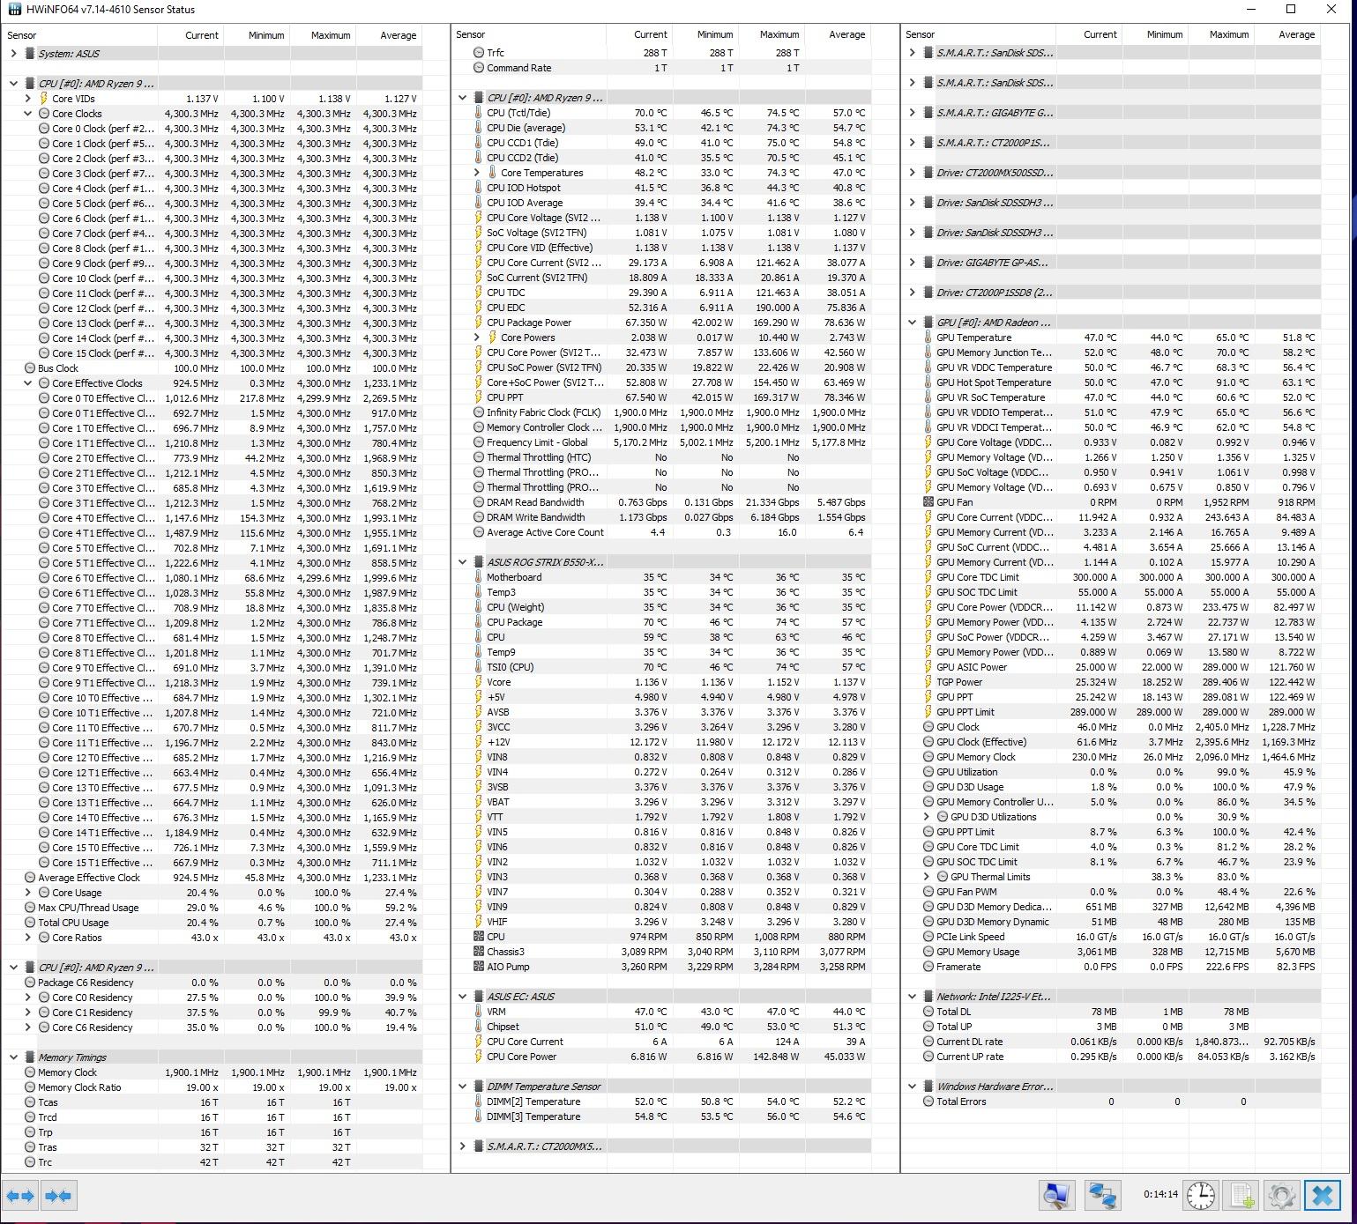Select the Current DL rate row
This screenshot has width=1357, height=1224.
[x=1113, y=1042]
